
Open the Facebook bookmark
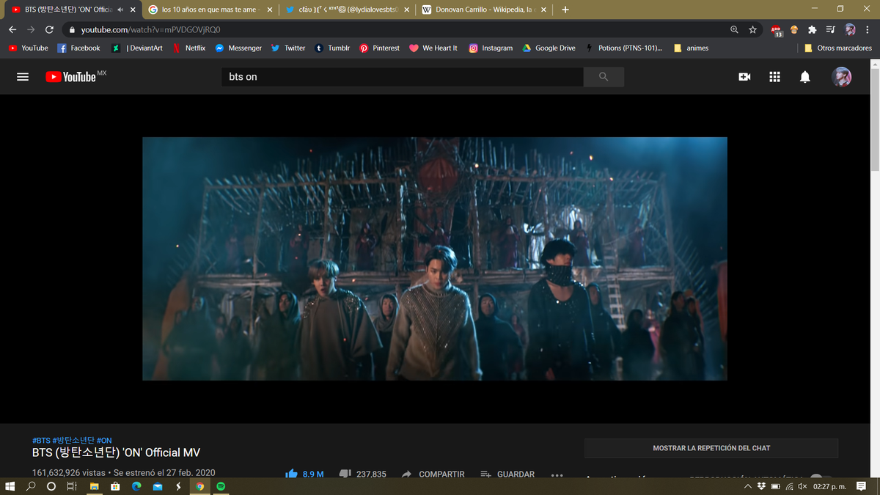(x=78, y=48)
